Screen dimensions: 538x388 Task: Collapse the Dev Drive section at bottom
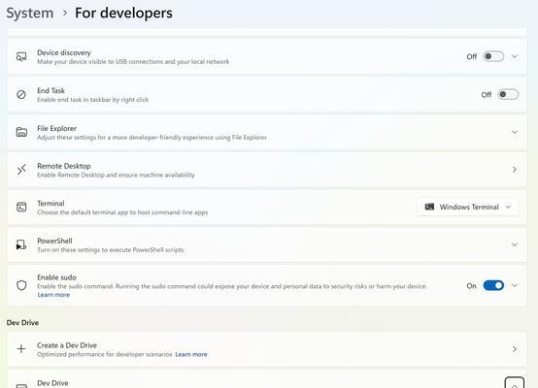(515, 384)
